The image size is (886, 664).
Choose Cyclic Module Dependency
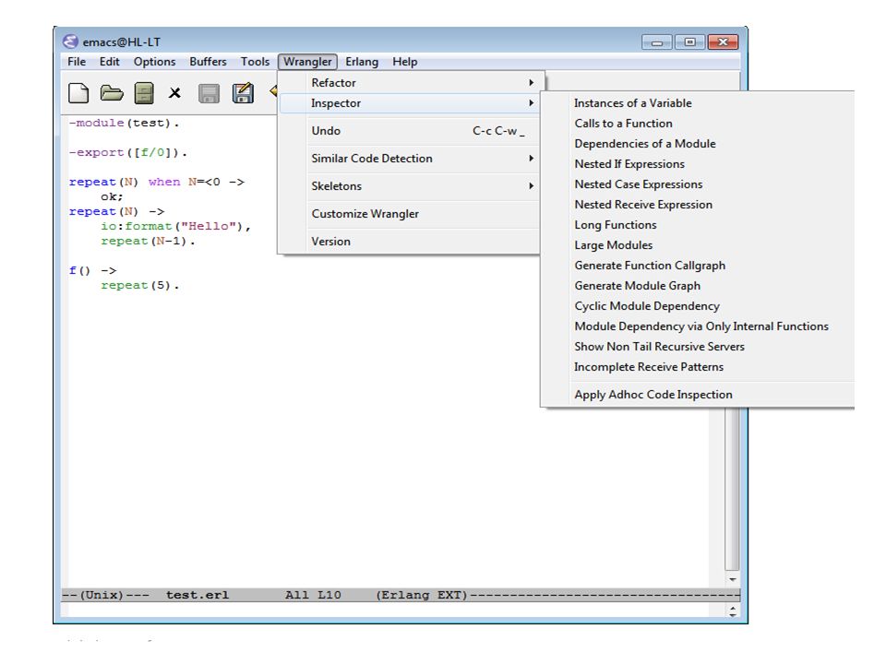pyautogui.click(x=698, y=306)
